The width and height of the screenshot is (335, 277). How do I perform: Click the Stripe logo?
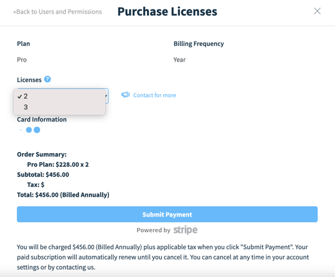(185, 230)
